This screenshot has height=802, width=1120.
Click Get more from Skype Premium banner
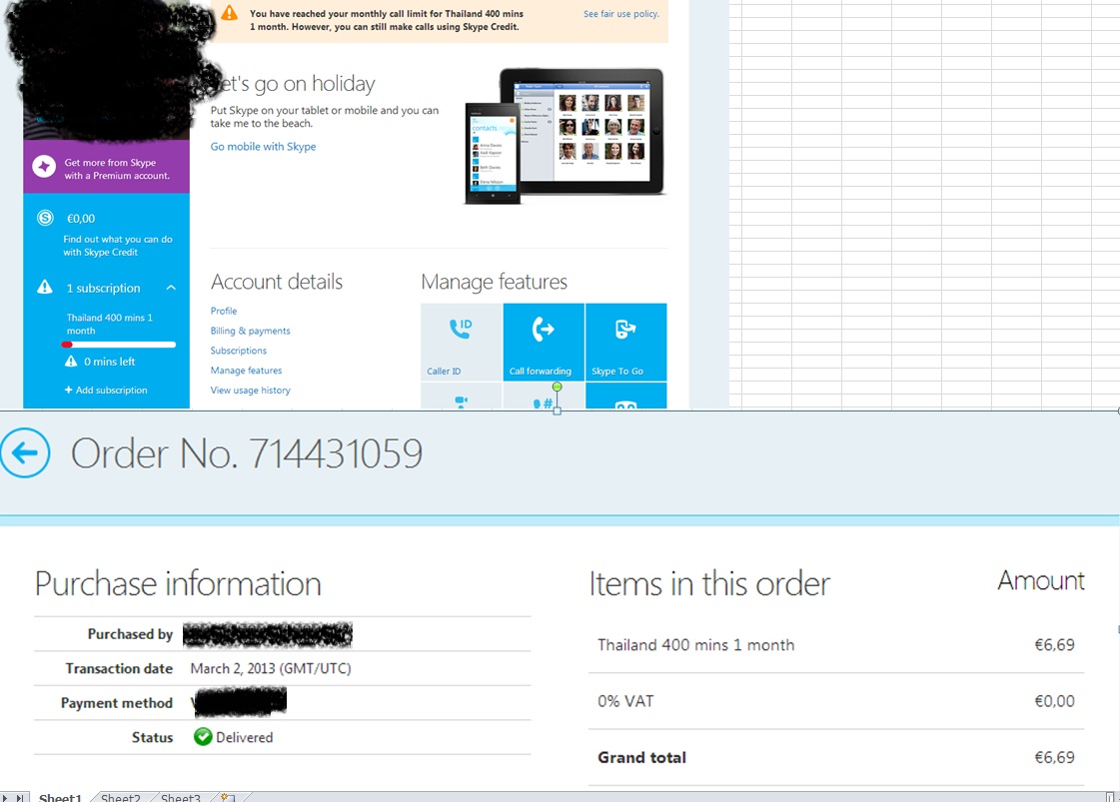click(107, 167)
